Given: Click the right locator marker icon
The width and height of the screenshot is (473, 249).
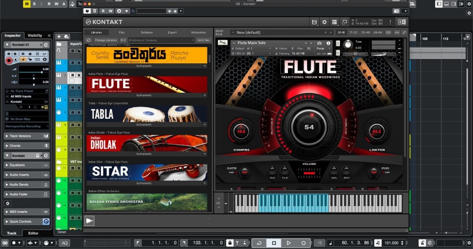Looking at the screenshot, I should 183,243.
